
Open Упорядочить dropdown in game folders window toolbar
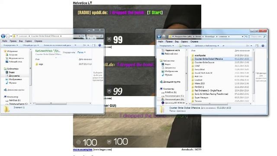click(x=167, y=46)
